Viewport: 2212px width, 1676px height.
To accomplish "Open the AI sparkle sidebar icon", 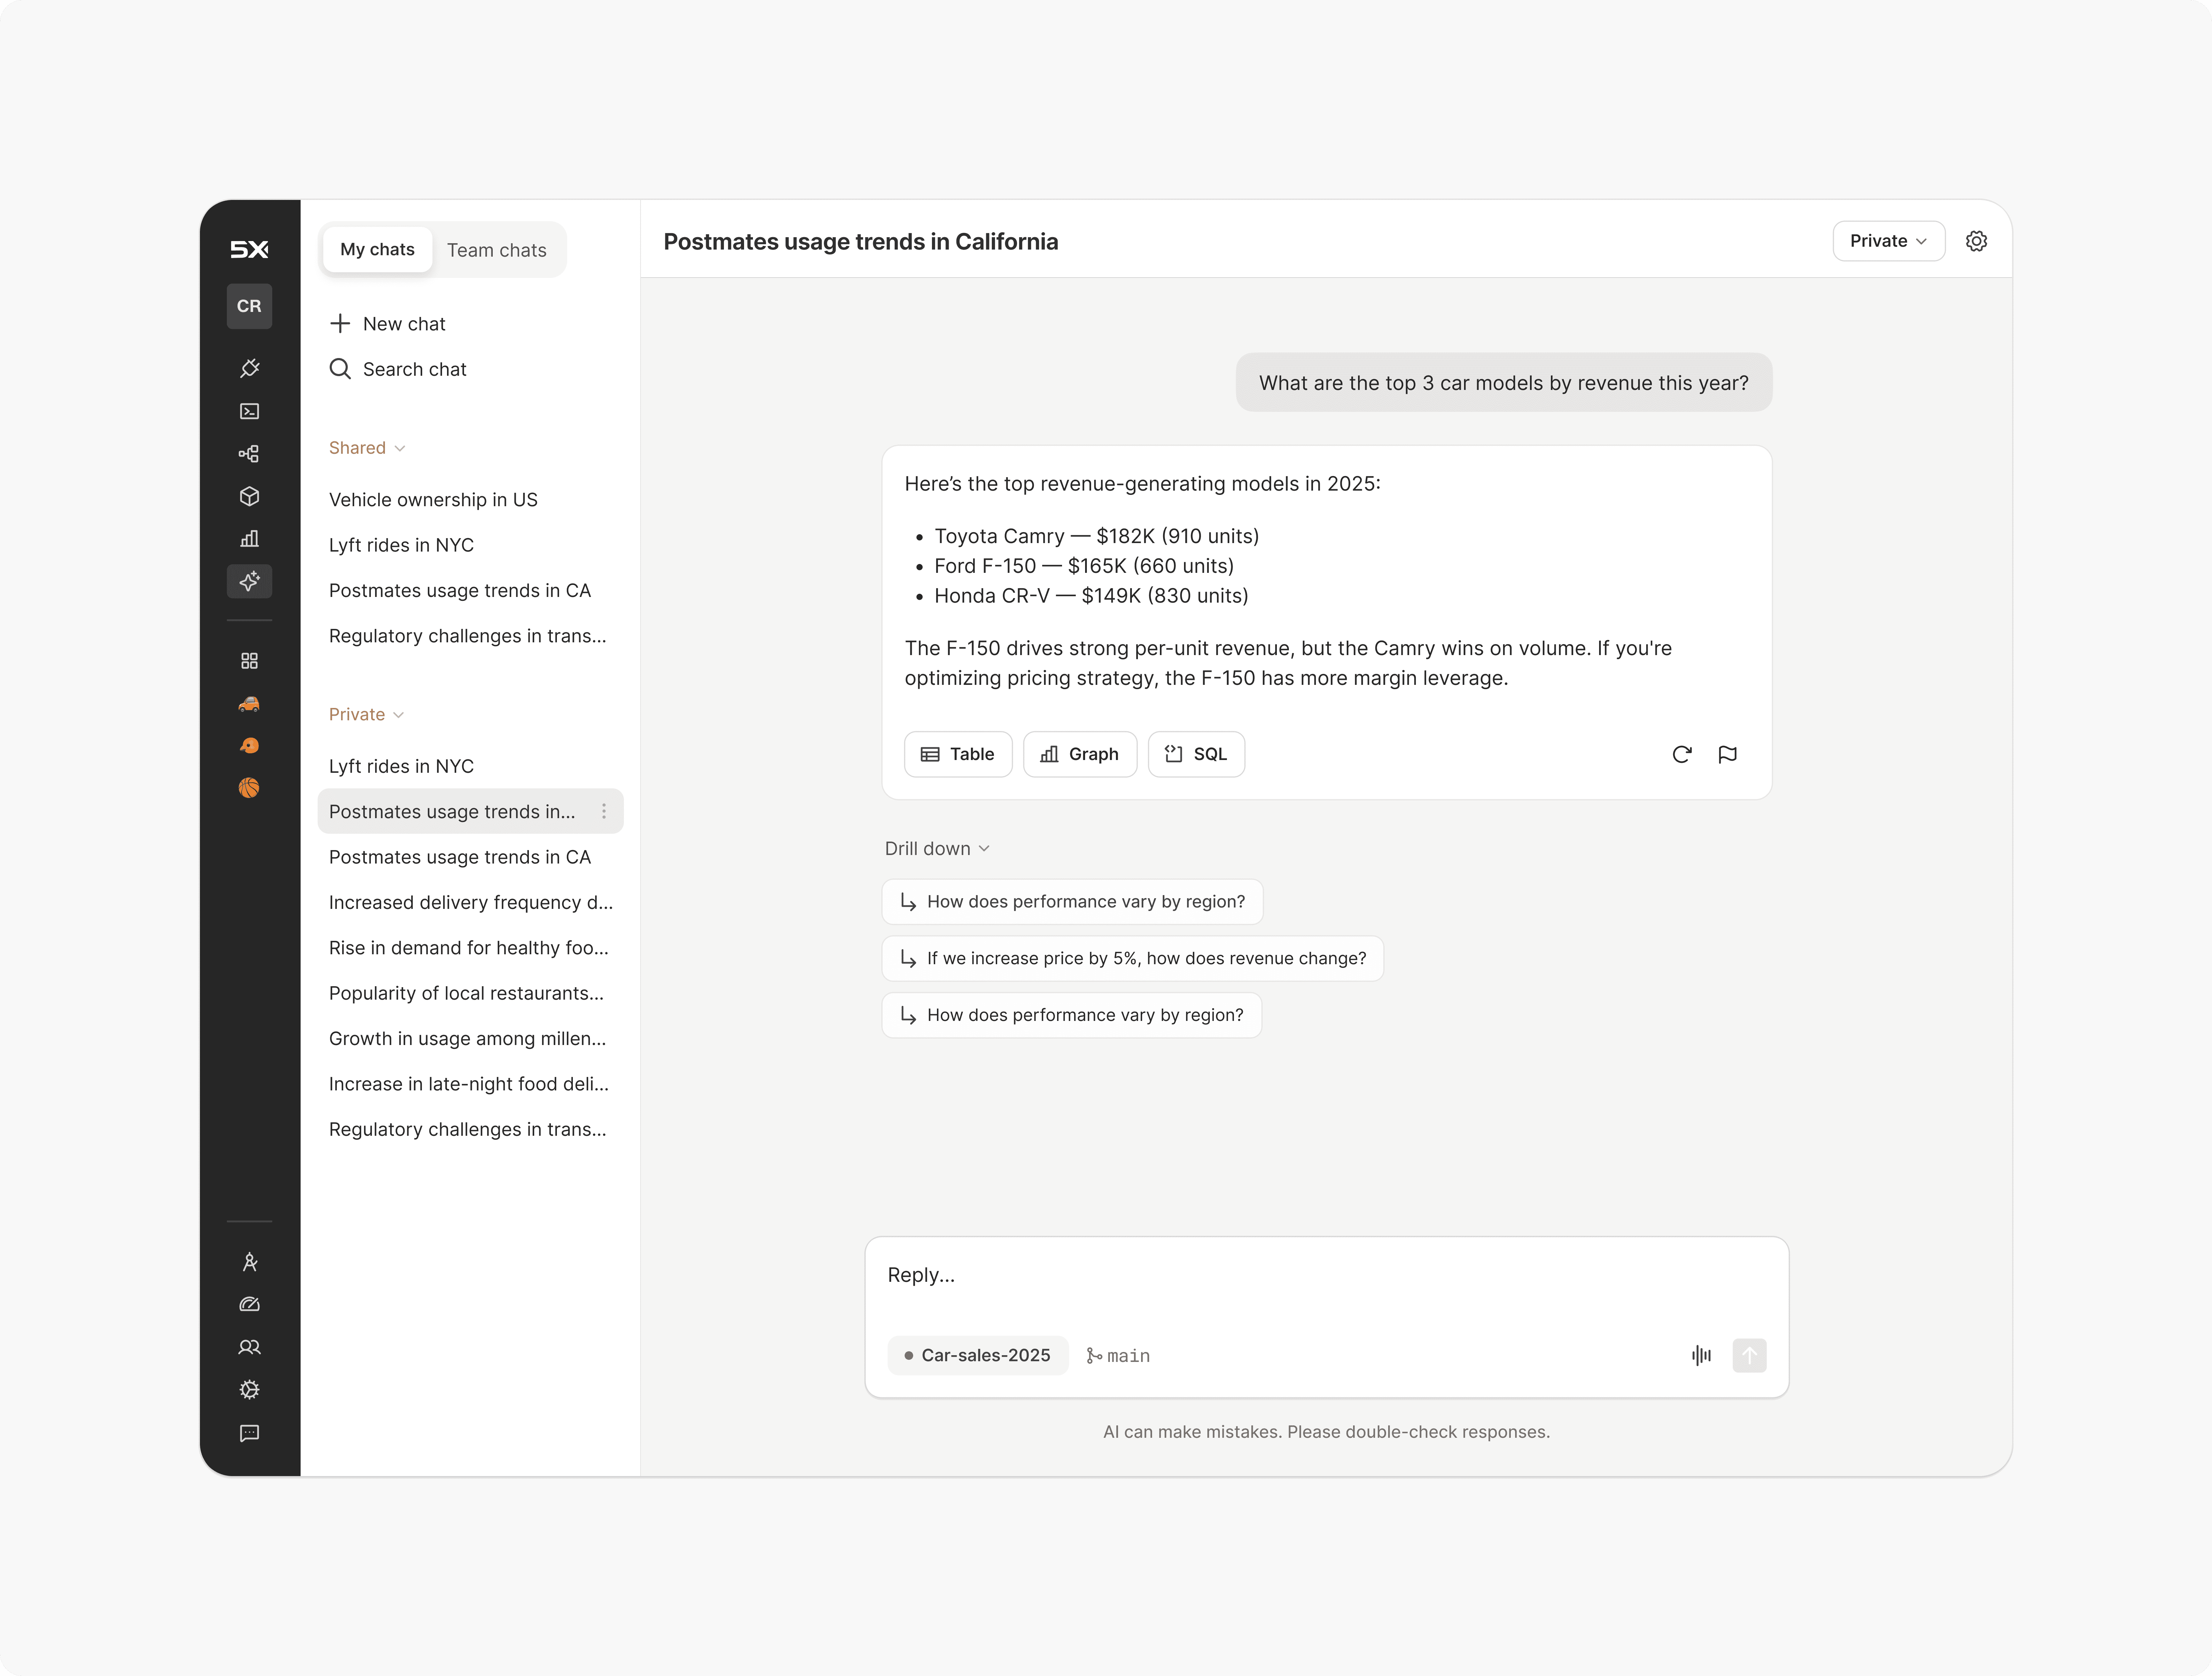I will coord(249,581).
